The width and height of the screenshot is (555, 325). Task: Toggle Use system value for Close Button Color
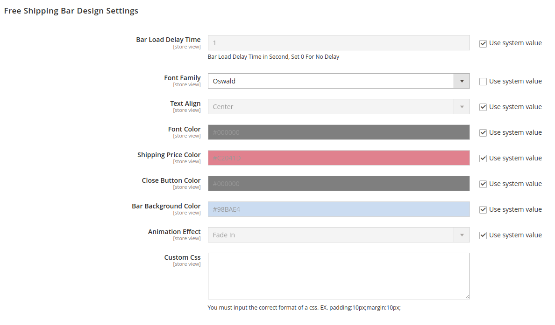(483, 184)
